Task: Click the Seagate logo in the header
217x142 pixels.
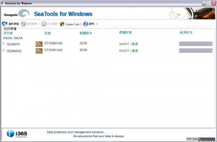Action: pos(17,14)
